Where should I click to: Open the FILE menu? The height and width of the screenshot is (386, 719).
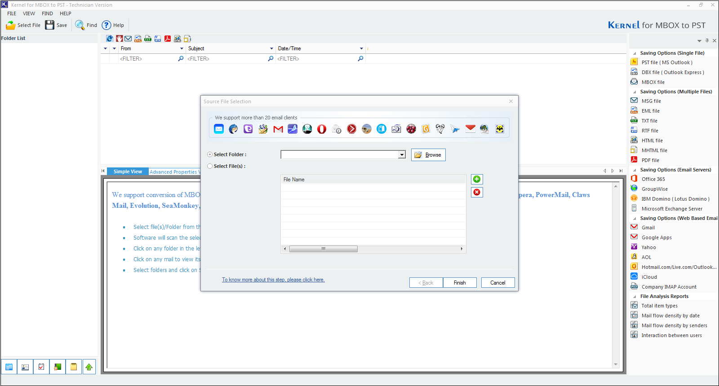click(12, 13)
